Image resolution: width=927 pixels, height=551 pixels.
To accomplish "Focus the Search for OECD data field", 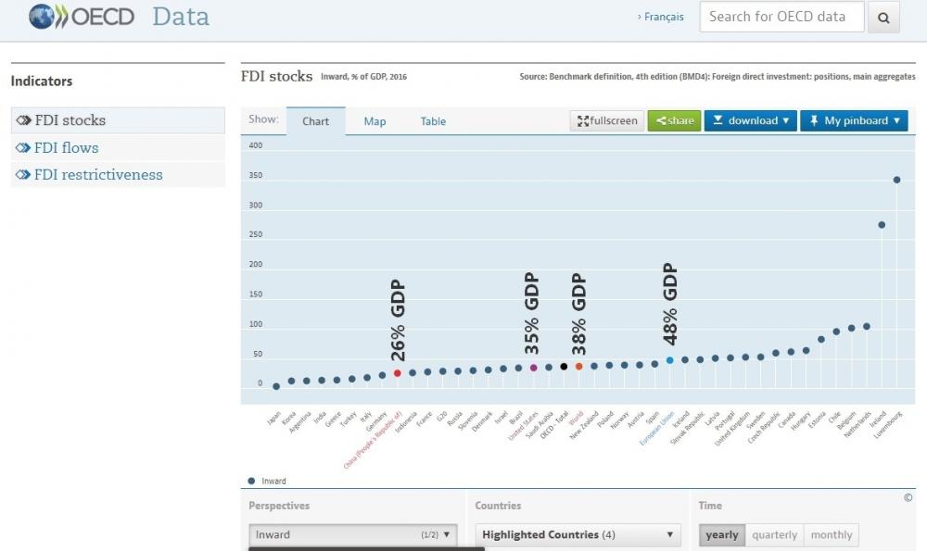I will tap(781, 17).
